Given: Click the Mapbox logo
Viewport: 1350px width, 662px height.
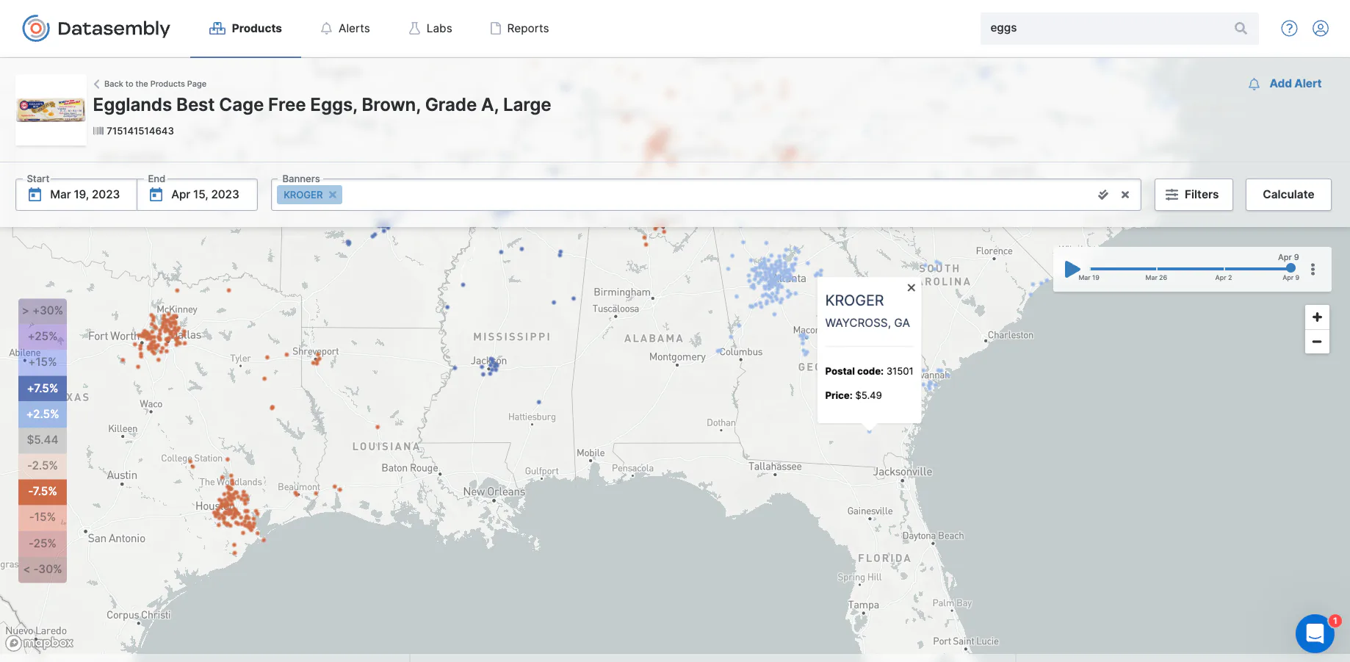Looking at the screenshot, I should [40, 643].
